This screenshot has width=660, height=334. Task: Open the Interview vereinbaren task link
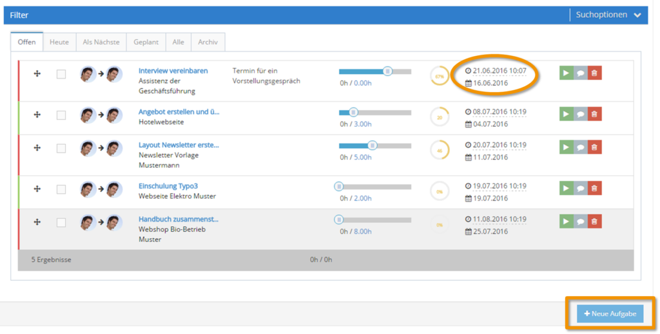point(173,71)
